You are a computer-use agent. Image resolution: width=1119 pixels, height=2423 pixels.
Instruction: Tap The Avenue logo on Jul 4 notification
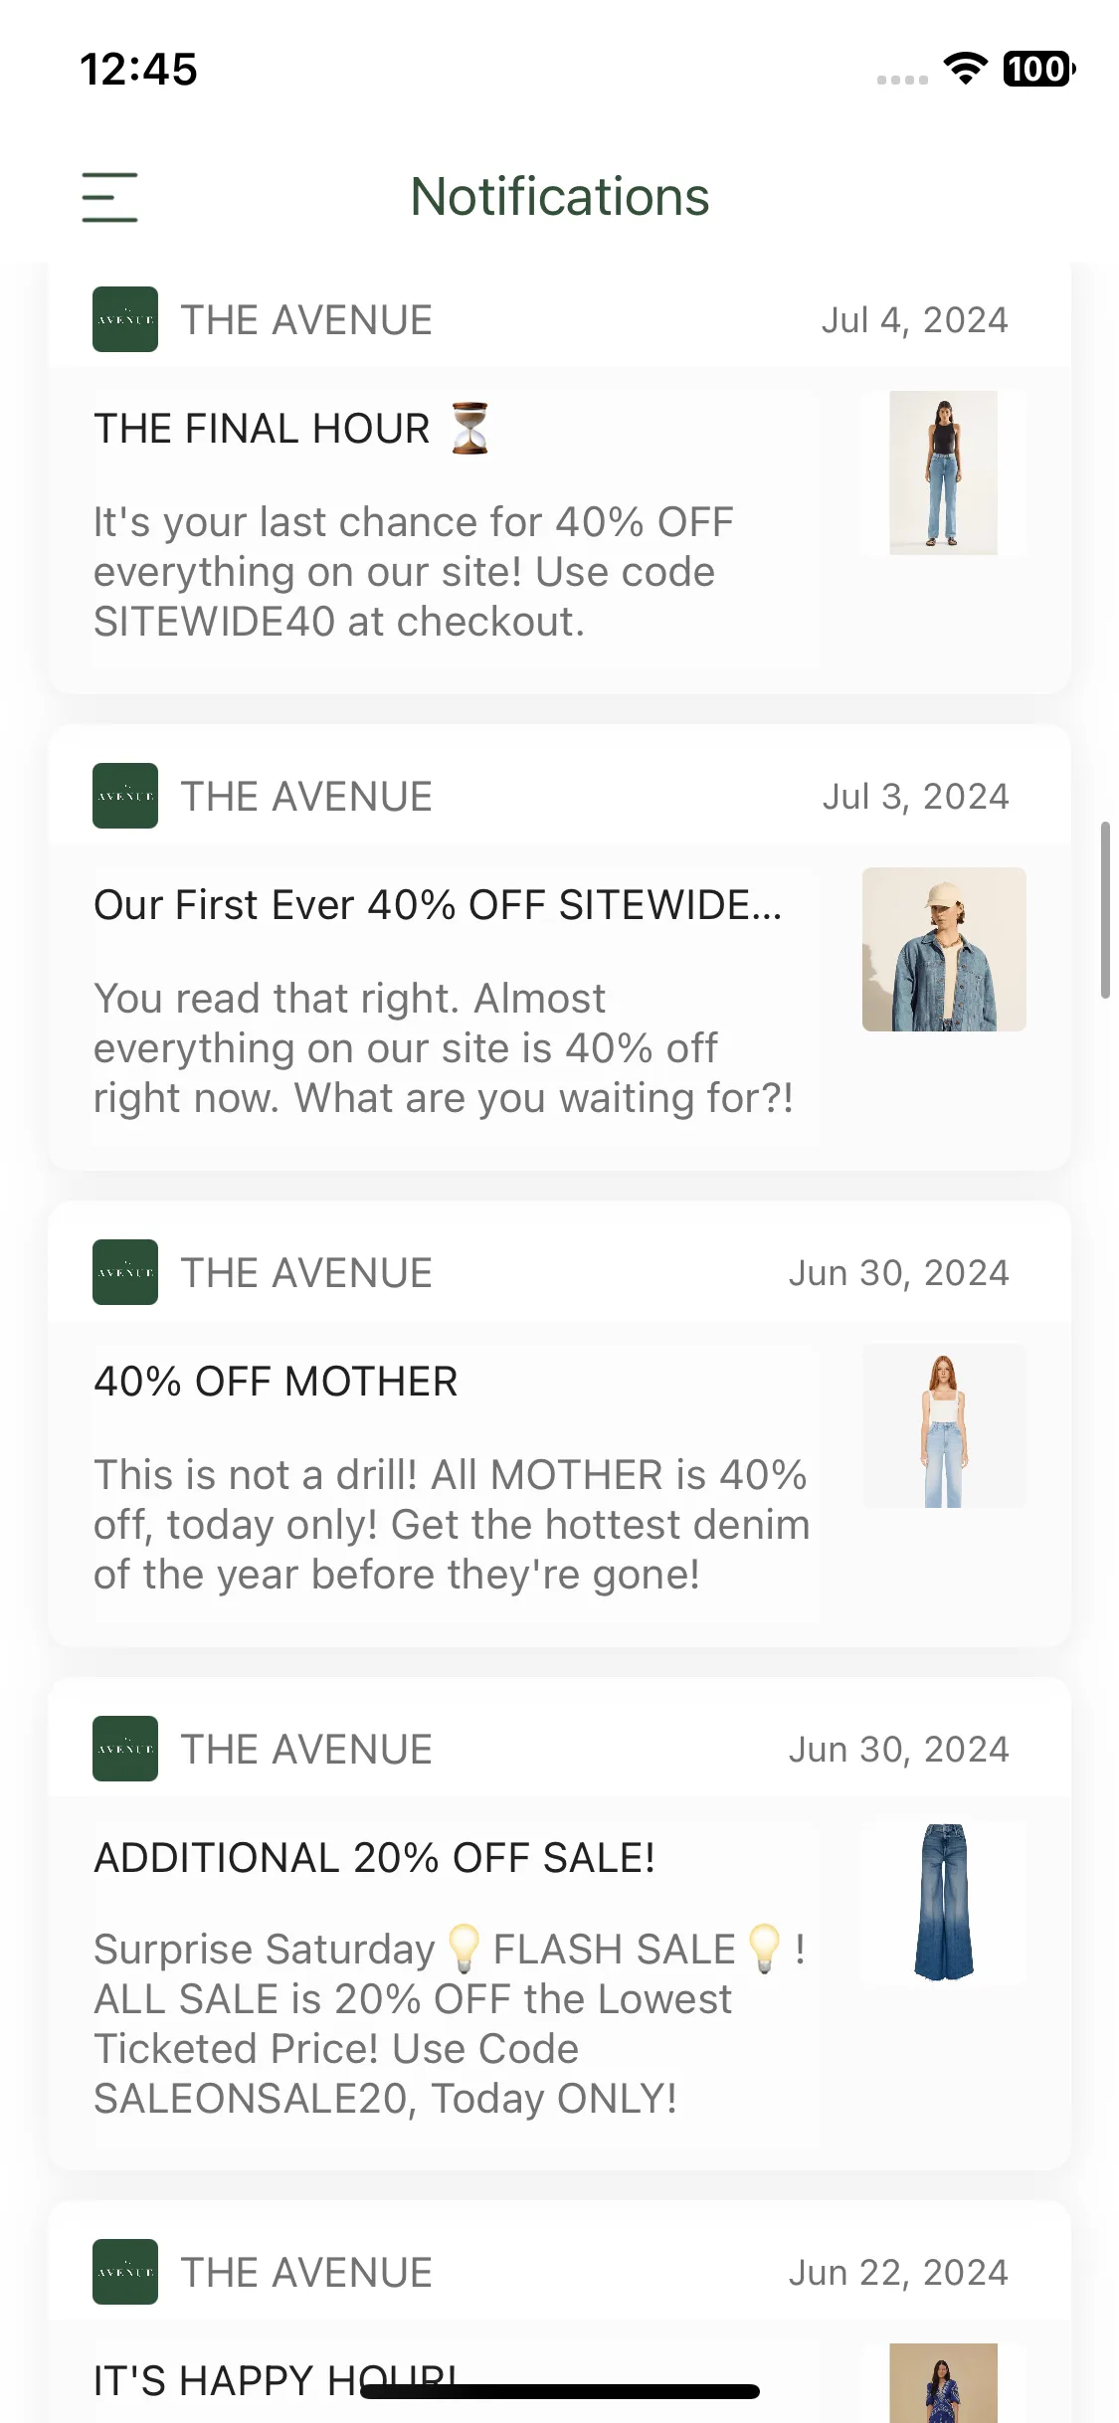pyautogui.click(x=125, y=319)
